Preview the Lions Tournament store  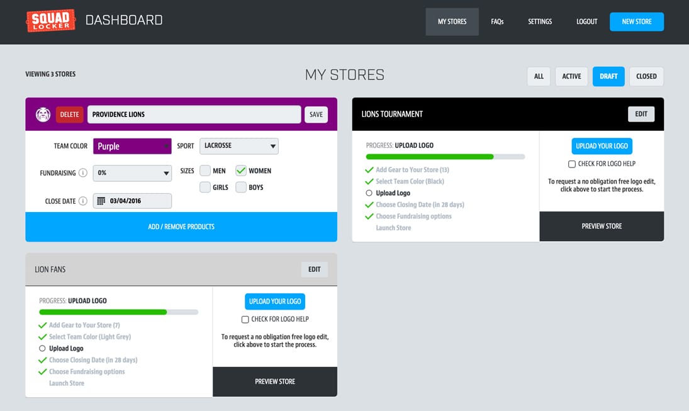[602, 227]
